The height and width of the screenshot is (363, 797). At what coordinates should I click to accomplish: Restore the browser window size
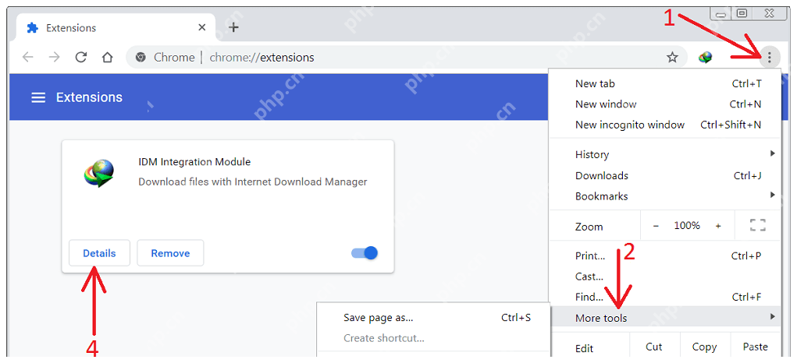tap(742, 14)
